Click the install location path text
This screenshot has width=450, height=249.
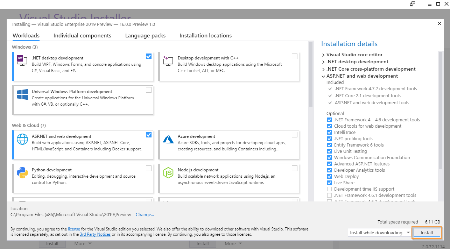[71, 215]
